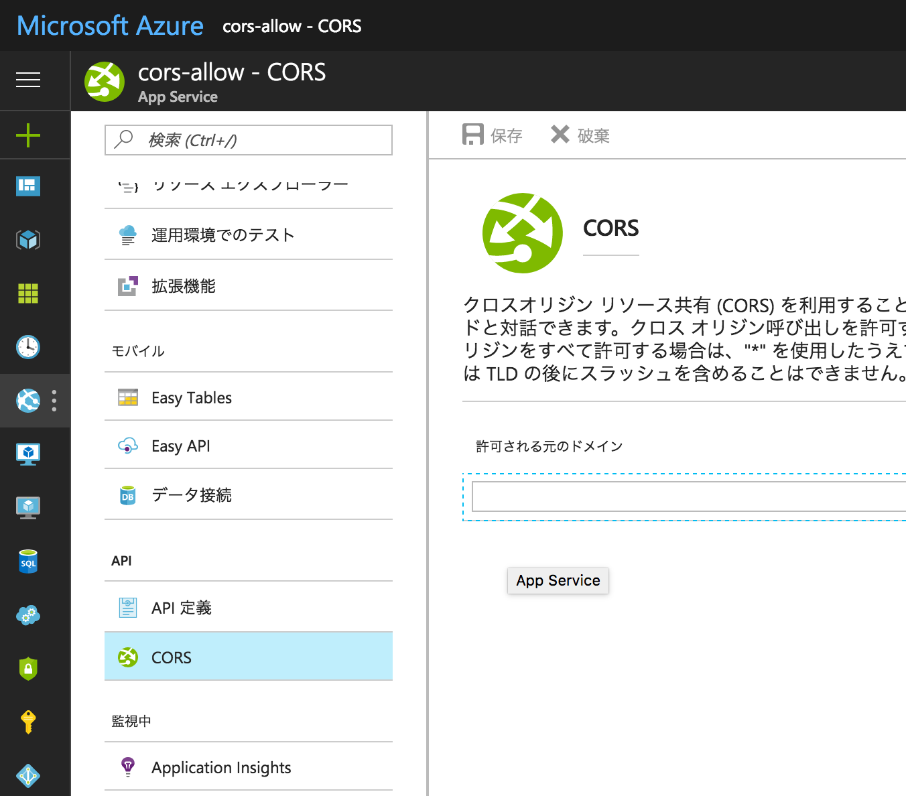The height and width of the screenshot is (796, 906).
Task: Click the Easy API cloud icon
Action: (127, 446)
